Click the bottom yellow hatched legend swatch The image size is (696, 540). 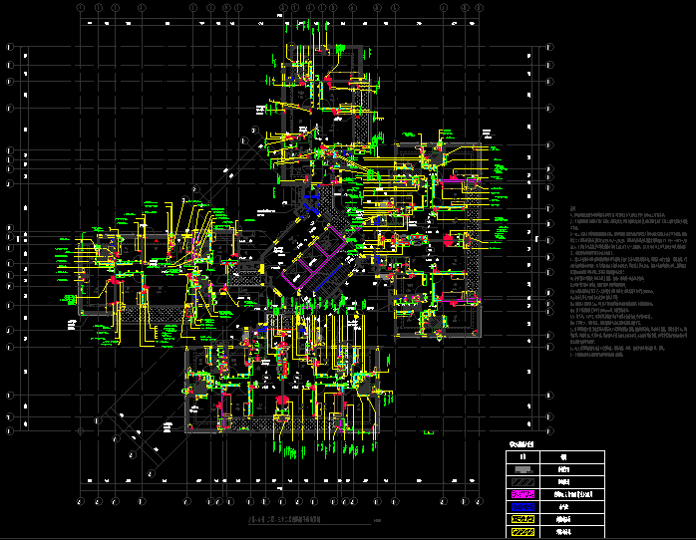523,532
